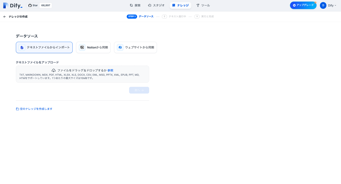
Task: Click the Notion logo icon
Action: (x=82, y=47)
